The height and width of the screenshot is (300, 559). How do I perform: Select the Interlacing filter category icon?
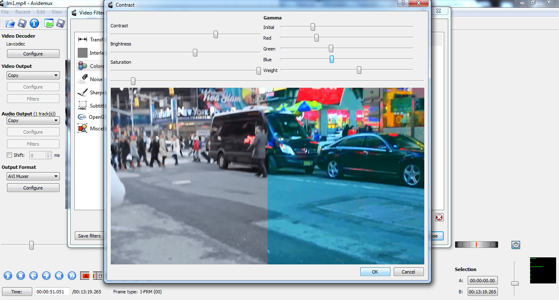83,53
